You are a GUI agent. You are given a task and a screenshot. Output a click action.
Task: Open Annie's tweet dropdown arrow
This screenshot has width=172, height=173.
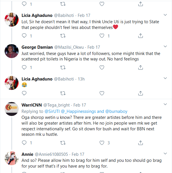click(165, 154)
